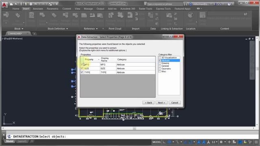
Task: Click the Create Block ribbon icon
Action: click(x=42, y=15)
